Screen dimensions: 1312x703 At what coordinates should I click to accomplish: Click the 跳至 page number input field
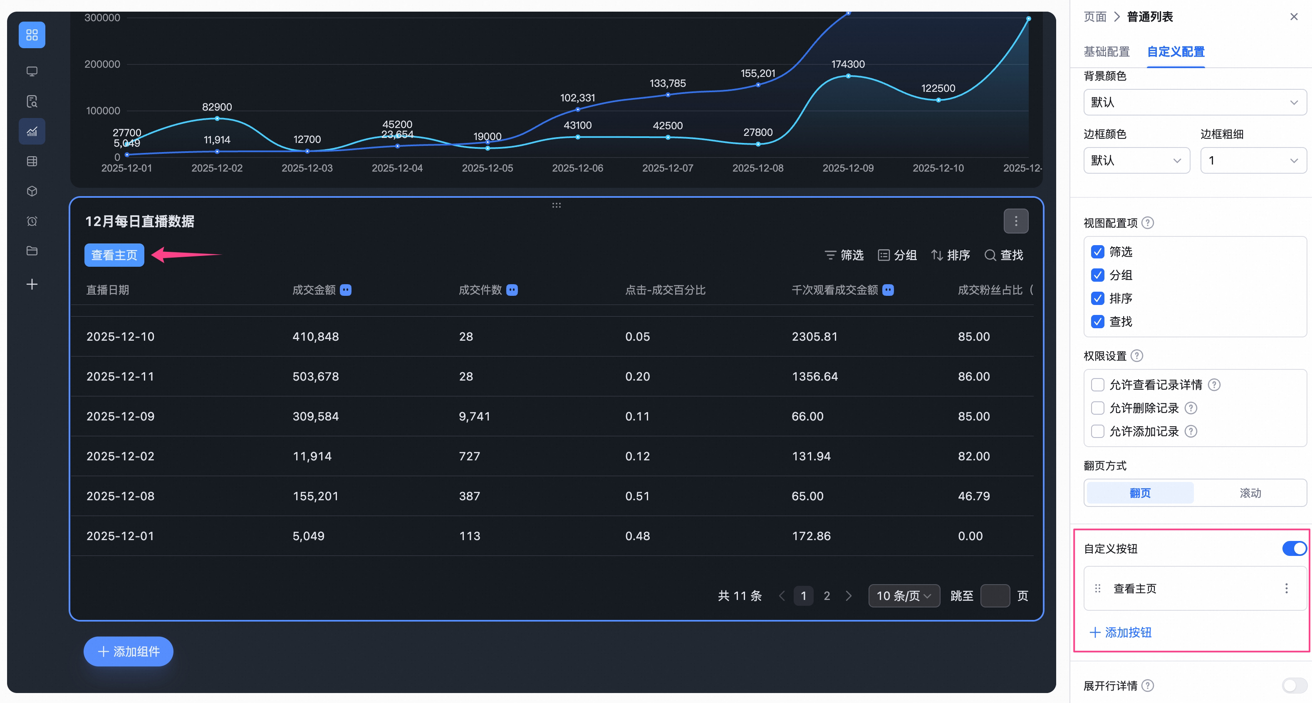pyautogui.click(x=995, y=596)
